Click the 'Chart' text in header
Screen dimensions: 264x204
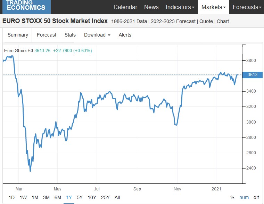click(223, 21)
